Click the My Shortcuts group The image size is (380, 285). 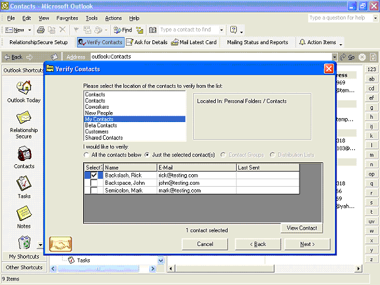pyautogui.click(x=24, y=257)
